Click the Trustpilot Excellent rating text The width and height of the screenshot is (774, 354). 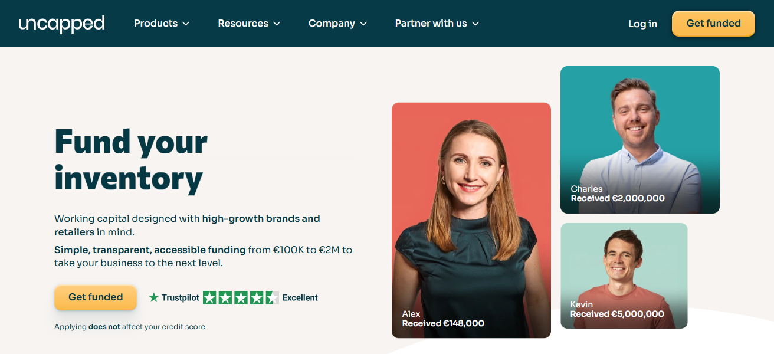(300, 298)
